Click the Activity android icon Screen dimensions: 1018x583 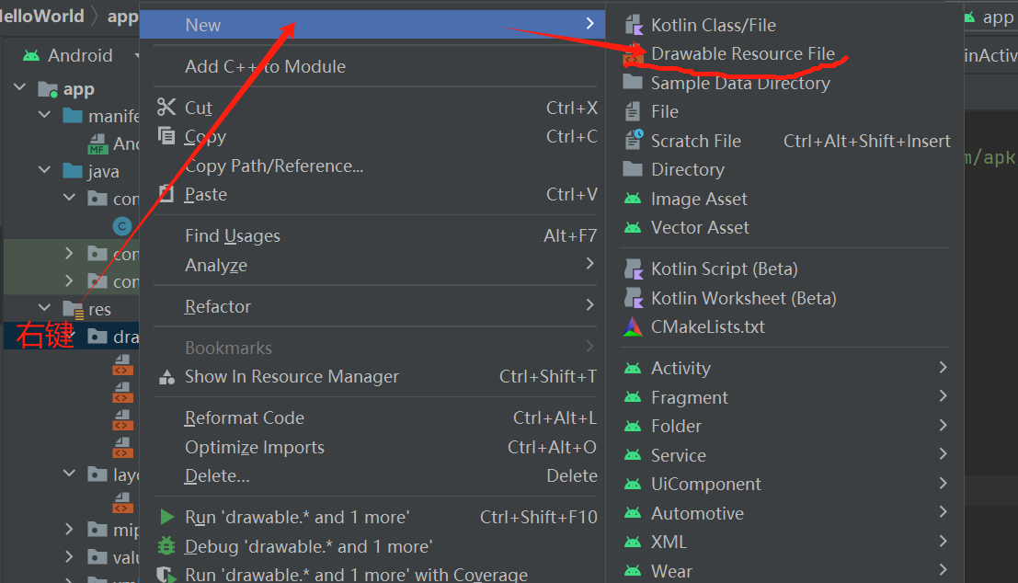pos(633,368)
